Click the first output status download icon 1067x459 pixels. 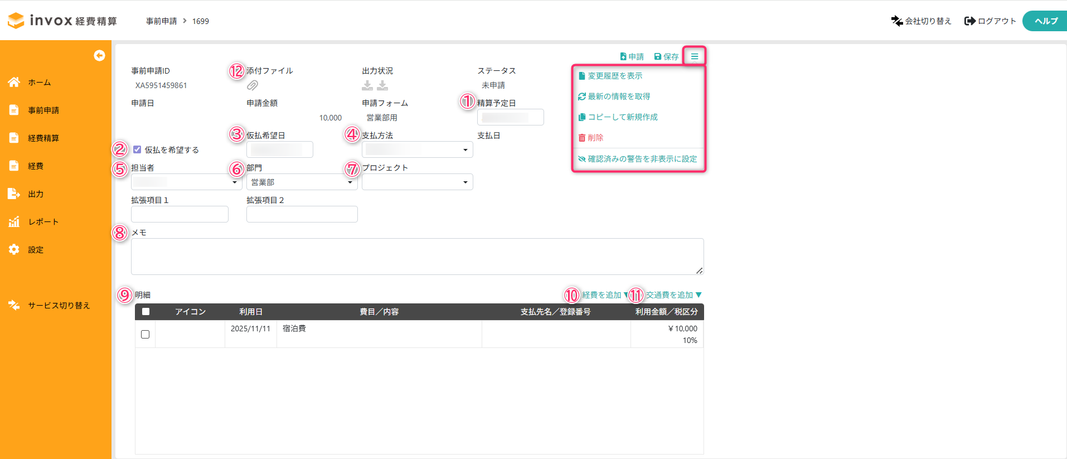pos(367,85)
